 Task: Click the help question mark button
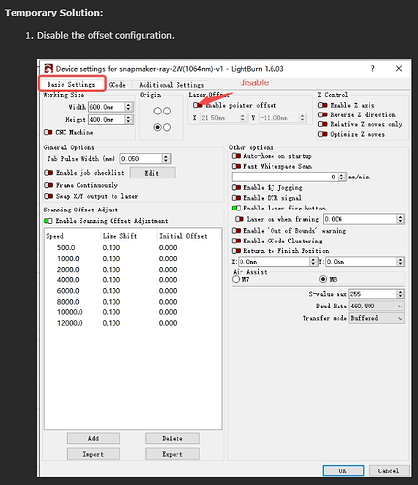pyautogui.click(x=373, y=68)
